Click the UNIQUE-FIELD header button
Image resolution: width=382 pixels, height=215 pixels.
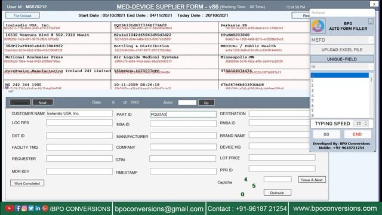pyautogui.click(x=342, y=59)
